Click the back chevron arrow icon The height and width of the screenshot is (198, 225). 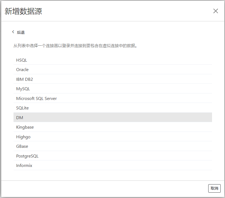click(x=13, y=32)
